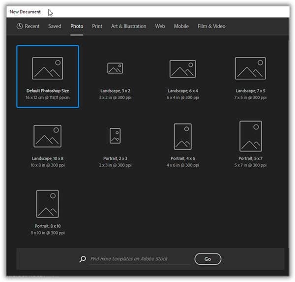Open the Print presets tab
Viewport: 295px width, 282px height.
point(97,26)
